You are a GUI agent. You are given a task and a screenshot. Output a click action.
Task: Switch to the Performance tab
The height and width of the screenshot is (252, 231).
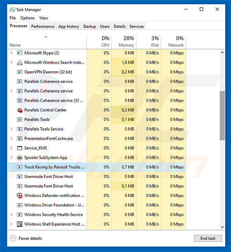tap(43, 26)
